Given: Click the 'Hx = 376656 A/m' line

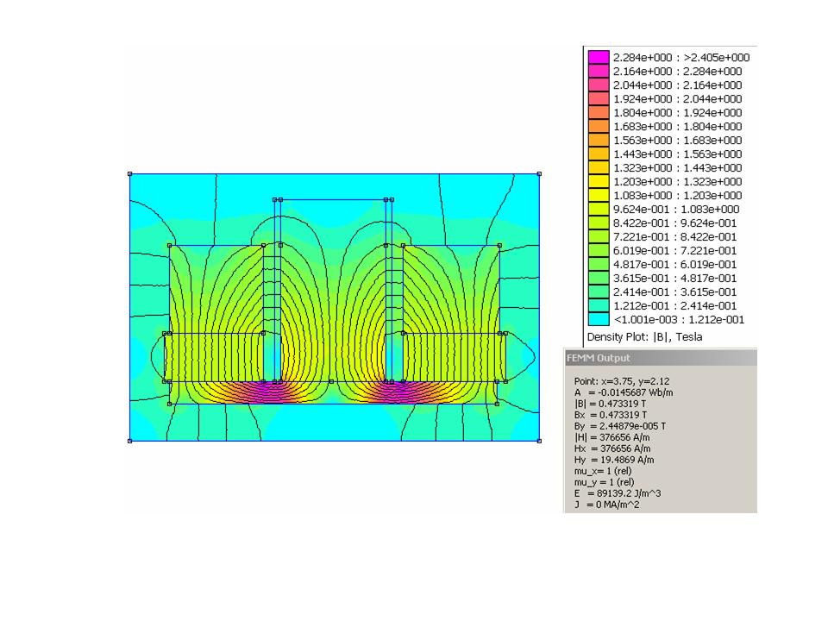Looking at the screenshot, I should (x=612, y=448).
